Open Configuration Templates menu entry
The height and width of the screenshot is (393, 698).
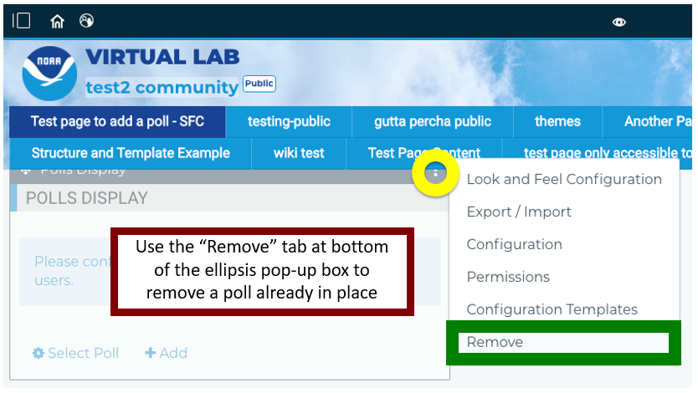[x=552, y=309]
